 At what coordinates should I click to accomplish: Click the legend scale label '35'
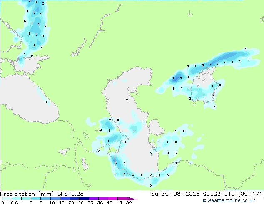coord(100,202)
